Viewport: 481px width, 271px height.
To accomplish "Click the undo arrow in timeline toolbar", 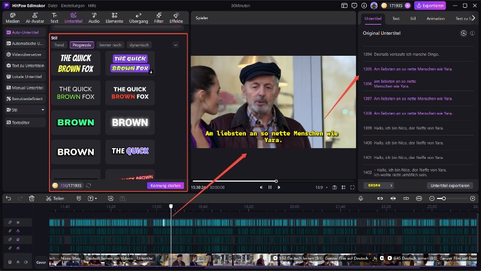I will 8,198.
